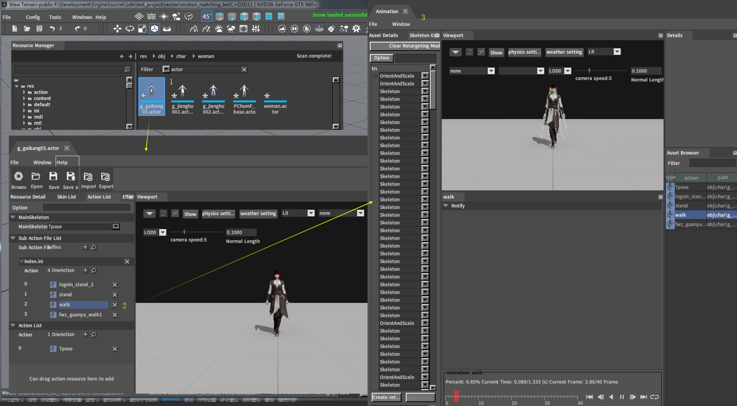
Task: Click the Create ret... button
Action: pyautogui.click(x=386, y=397)
